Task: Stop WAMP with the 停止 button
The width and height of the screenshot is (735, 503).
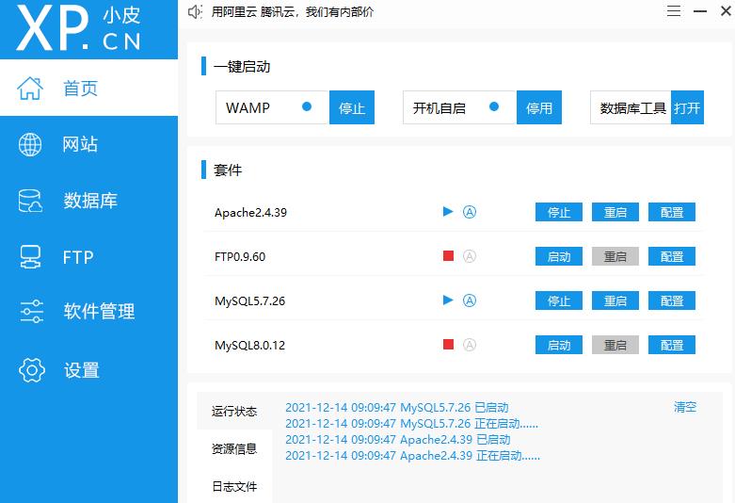Action: [x=352, y=107]
